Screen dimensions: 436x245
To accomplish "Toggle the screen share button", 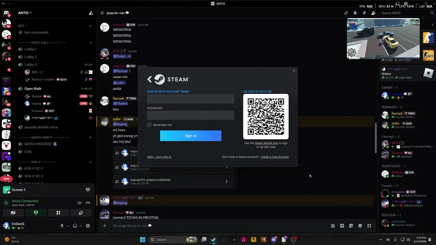I will point(36,213).
